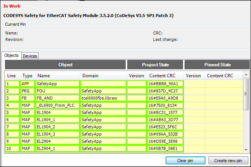Click the Type column header

(x=27, y=76)
